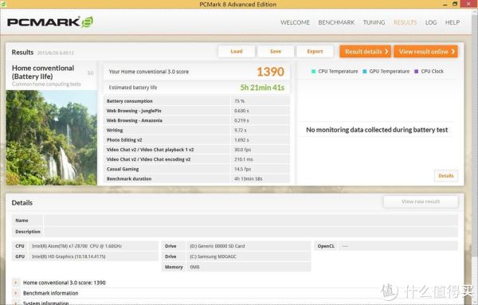Click the Load results button
This screenshot has width=478, height=305.
click(x=237, y=51)
